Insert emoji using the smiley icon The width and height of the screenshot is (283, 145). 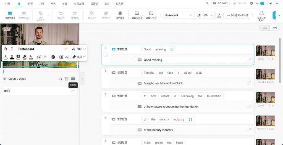[x=53, y=57]
